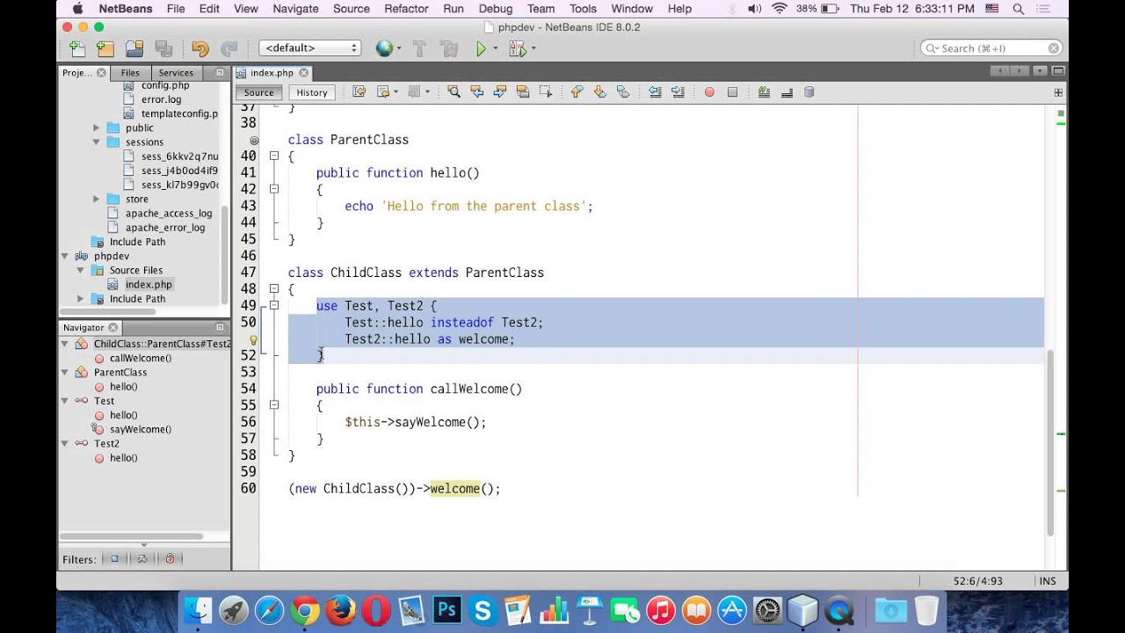Select index.php in the phpdev project tree
This screenshot has height=633, width=1125.
[x=149, y=285]
